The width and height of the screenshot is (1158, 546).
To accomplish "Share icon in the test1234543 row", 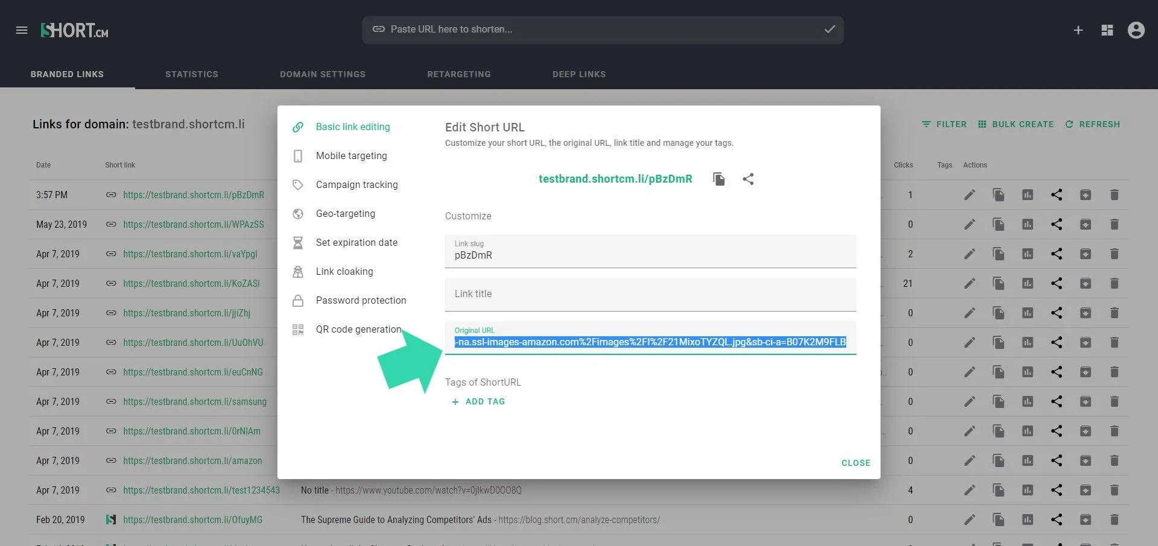I will (x=1057, y=490).
